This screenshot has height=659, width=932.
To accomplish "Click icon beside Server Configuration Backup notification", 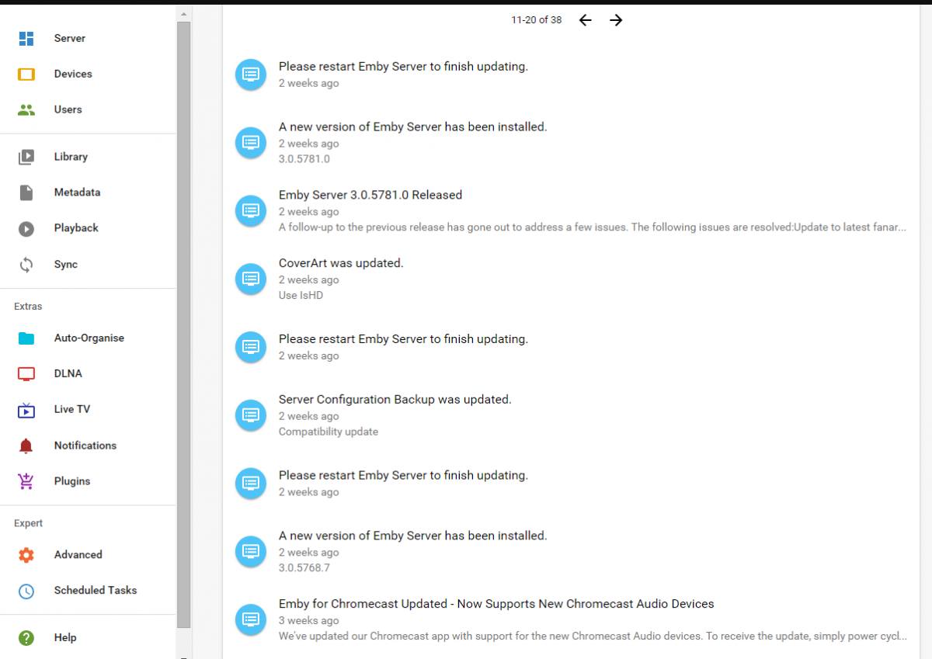I will point(251,414).
